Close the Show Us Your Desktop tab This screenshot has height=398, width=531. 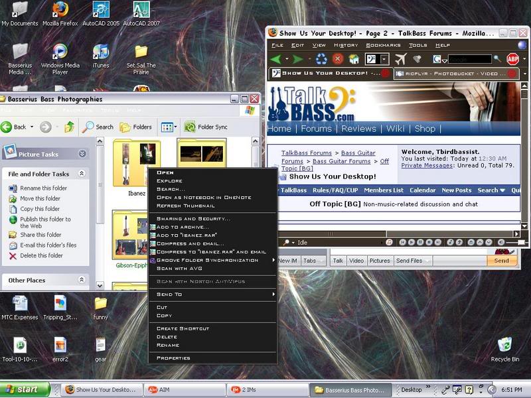[386, 74]
